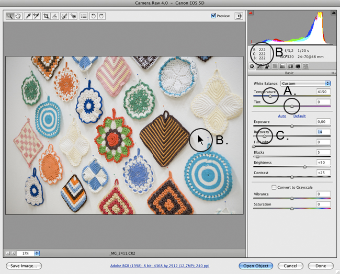Toggle full screen mode icon

[x=239, y=16]
